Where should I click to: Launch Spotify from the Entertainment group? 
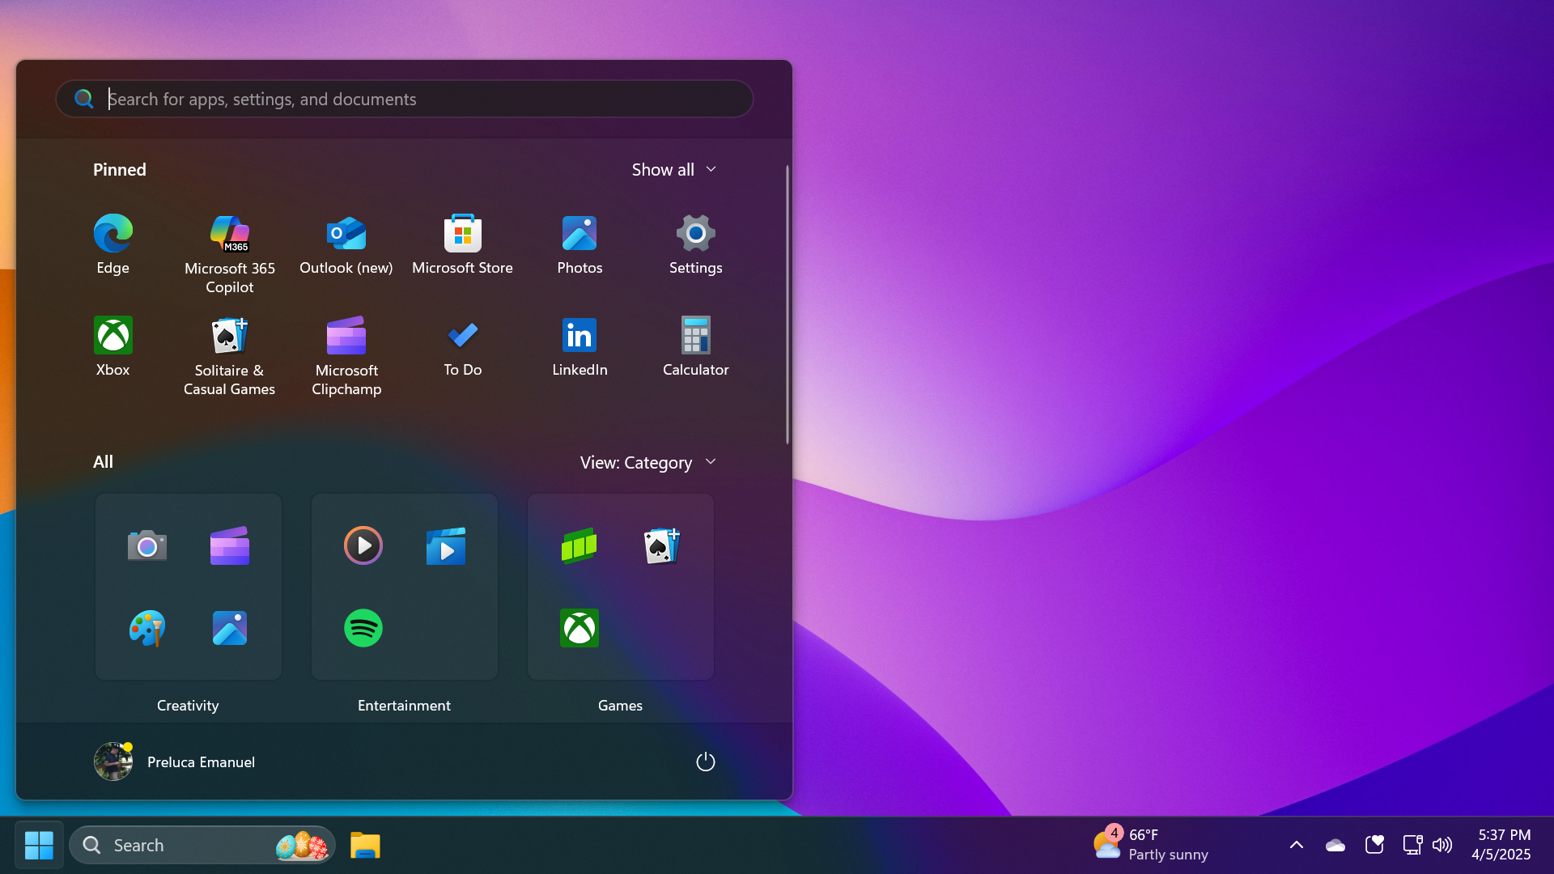(x=363, y=628)
